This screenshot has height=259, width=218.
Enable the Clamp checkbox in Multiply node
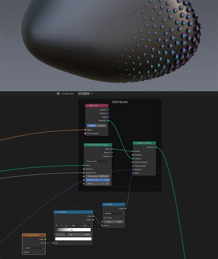point(105,218)
